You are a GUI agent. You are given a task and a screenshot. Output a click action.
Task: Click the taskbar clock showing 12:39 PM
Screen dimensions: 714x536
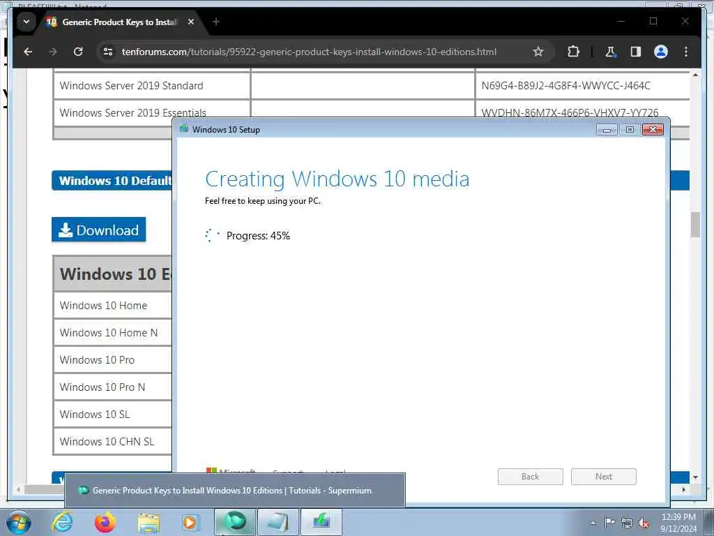click(678, 523)
